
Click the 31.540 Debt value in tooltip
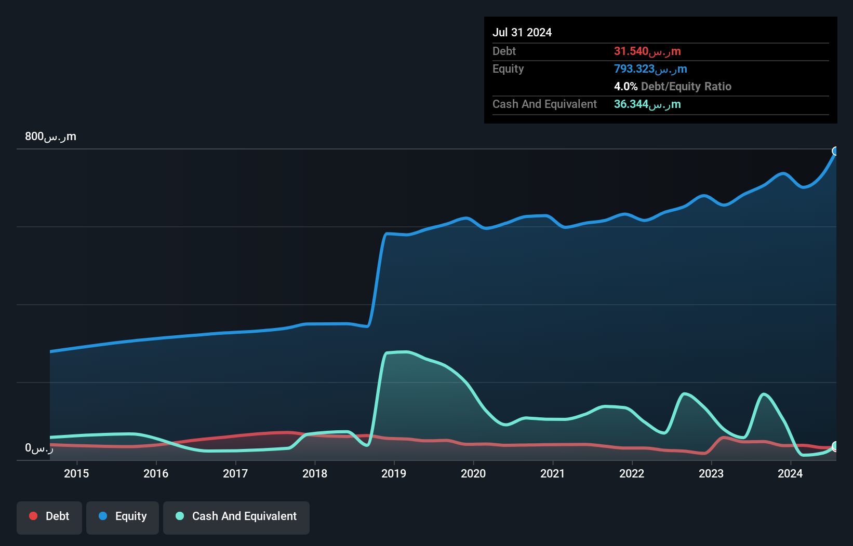pos(647,51)
